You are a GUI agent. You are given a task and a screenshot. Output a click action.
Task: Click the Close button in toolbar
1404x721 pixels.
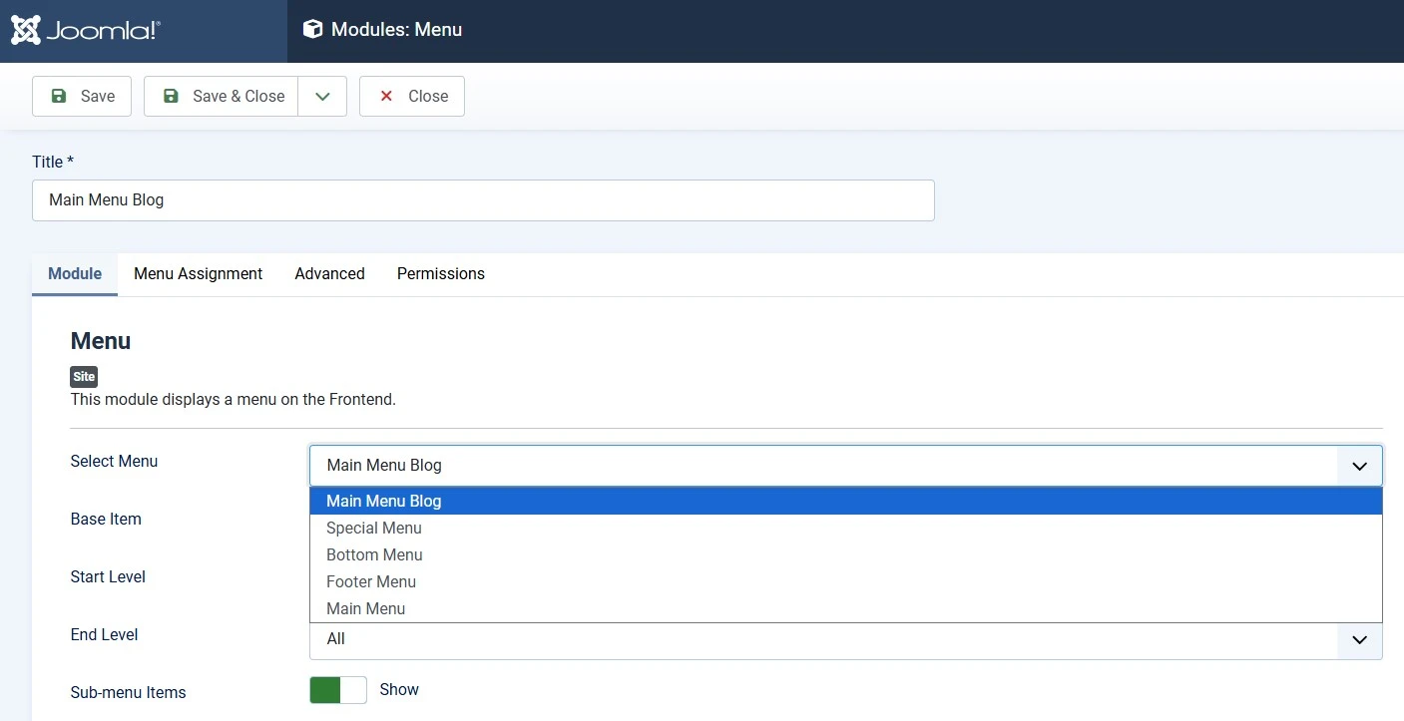coord(412,97)
